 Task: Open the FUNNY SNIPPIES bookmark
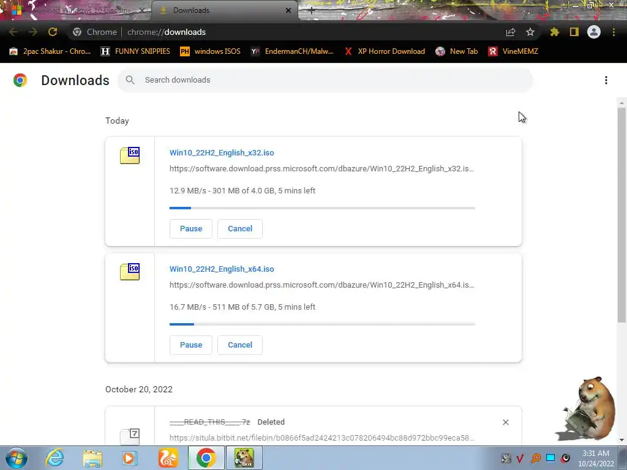[x=135, y=51]
